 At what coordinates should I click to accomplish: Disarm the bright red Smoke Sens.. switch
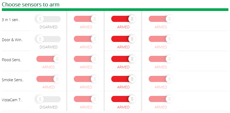[x=123, y=79]
